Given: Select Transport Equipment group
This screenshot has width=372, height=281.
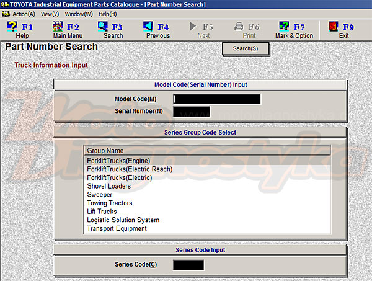Looking at the screenshot, I should tap(207, 228).
